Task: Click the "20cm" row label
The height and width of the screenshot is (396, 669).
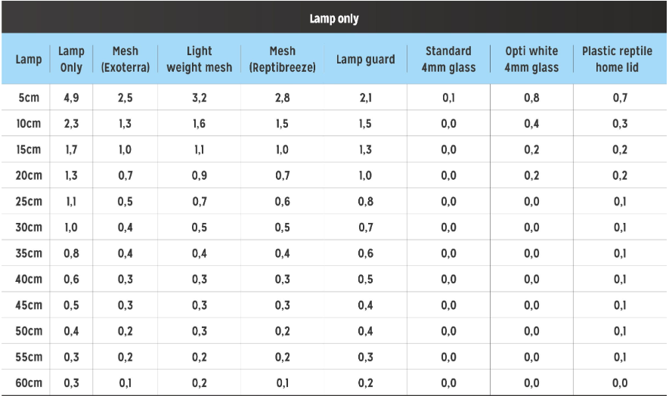Action: (29, 175)
